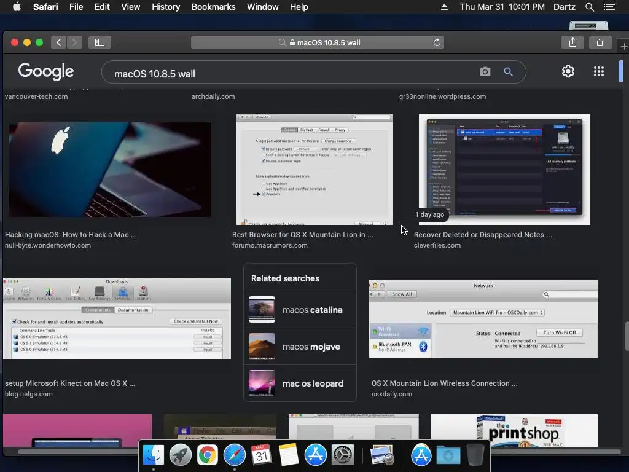The height and width of the screenshot is (472, 629).
Task: Click the eject icon in the menu bar
Action: (444, 7)
